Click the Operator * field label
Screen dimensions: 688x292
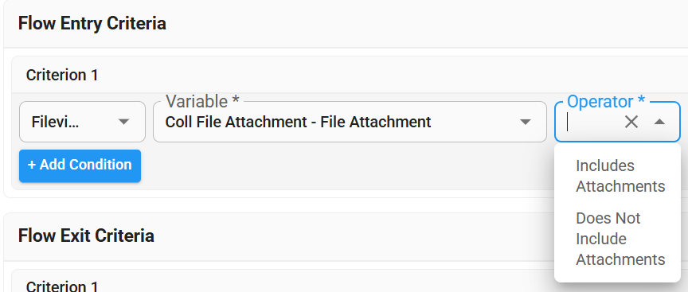tap(606, 102)
